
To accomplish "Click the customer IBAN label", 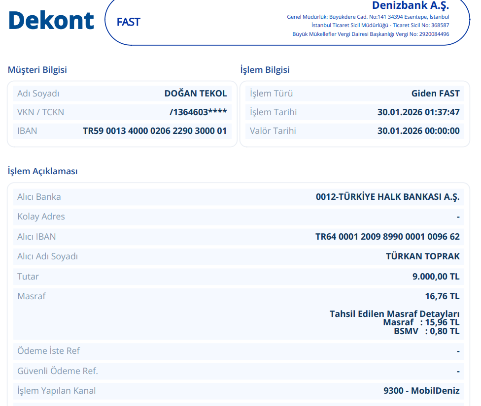I will click(27, 131).
